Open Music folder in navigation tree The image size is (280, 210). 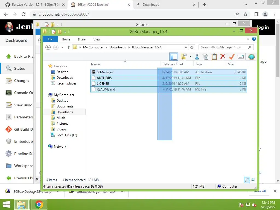coord(61,118)
